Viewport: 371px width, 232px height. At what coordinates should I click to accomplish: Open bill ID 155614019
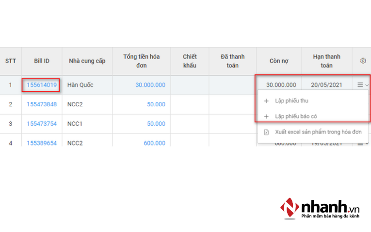click(x=41, y=85)
